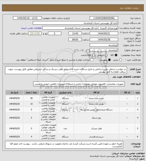Click the واحد شمارش column header
The height and width of the screenshot is (161, 146).
click(65, 93)
